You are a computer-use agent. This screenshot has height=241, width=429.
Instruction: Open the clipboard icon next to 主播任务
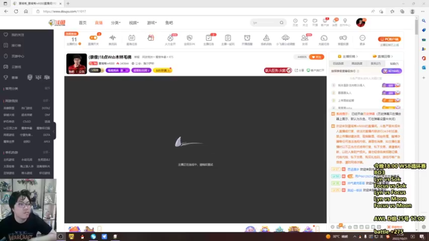point(228,37)
